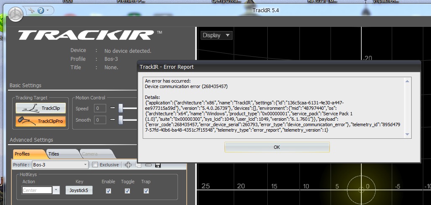Click the error report scroll down arrow
Image resolution: width=431 pixels, height=205 pixels.
tap(407, 134)
